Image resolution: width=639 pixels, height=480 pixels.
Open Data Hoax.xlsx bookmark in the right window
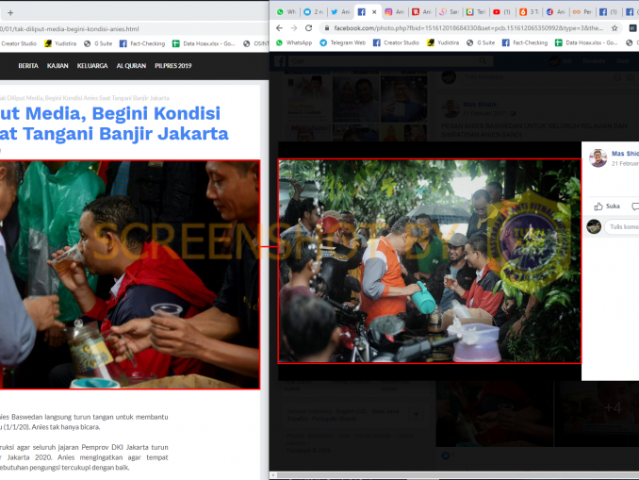(x=586, y=42)
